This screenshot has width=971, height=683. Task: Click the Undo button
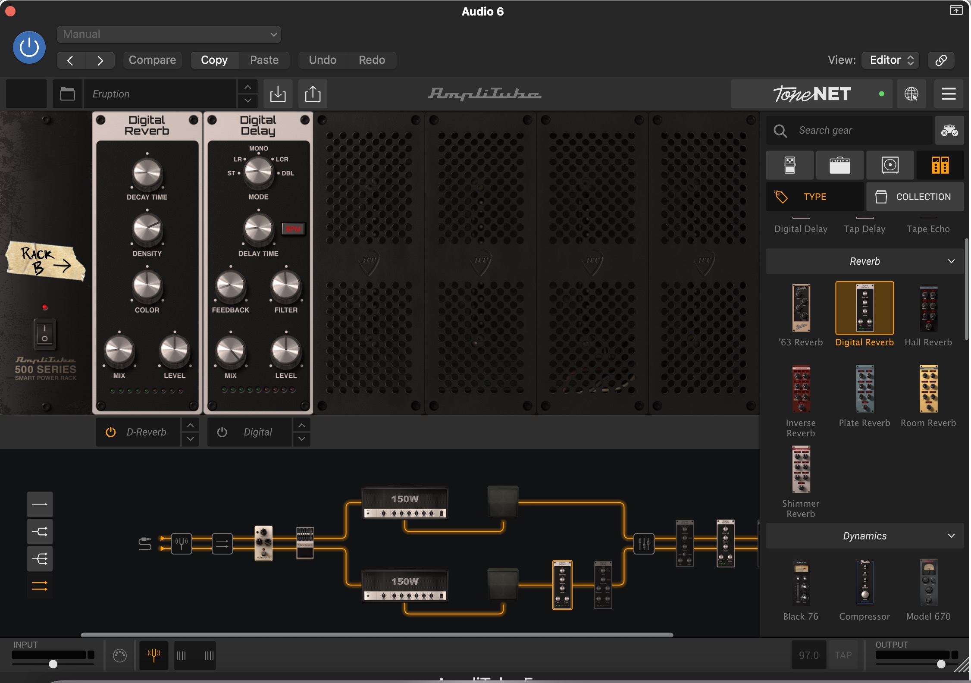pyautogui.click(x=323, y=60)
